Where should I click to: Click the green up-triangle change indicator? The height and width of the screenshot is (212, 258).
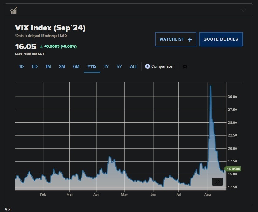coord(41,46)
